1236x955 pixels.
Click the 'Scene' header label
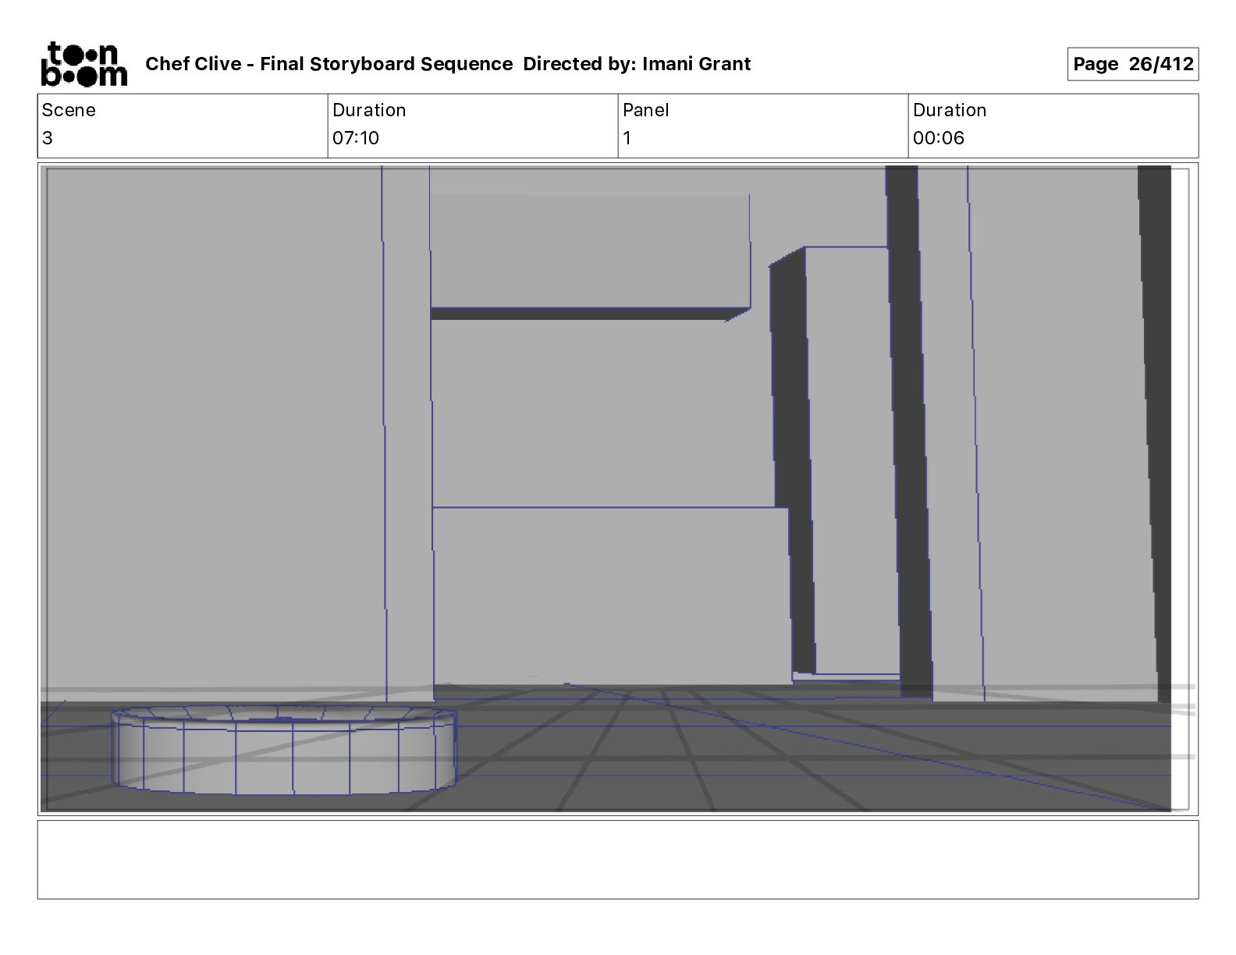pyautogui.click(x=69, y=110)
